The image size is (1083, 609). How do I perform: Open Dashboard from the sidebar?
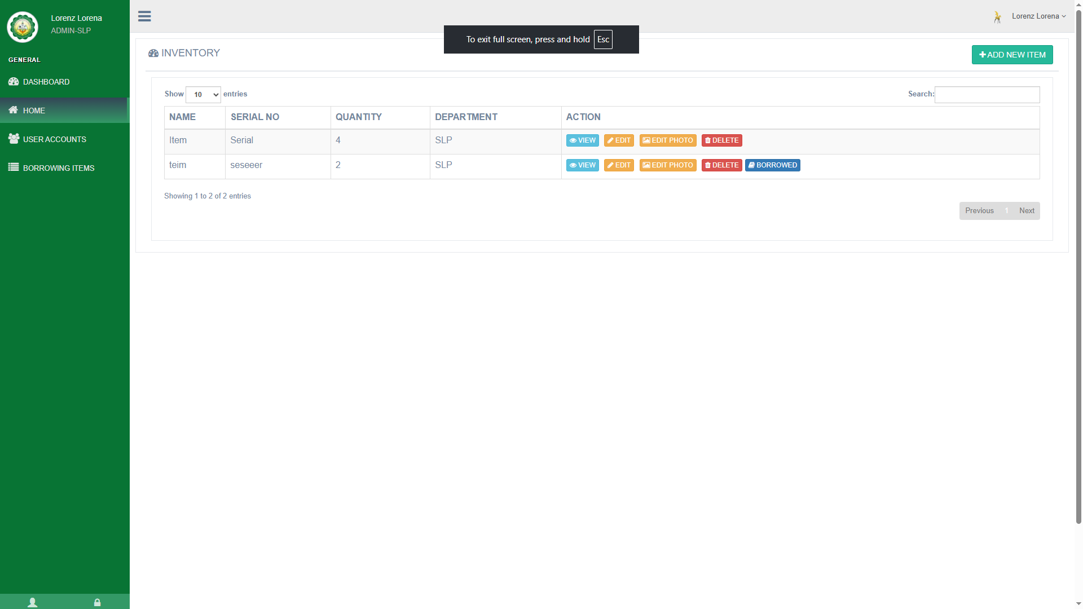coord(46,82)
